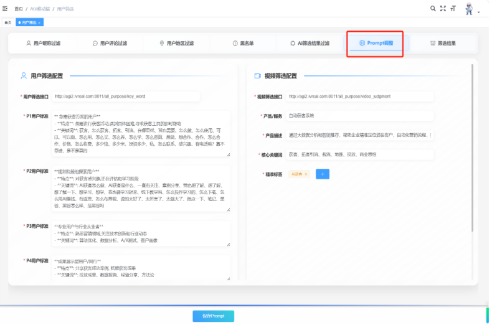492x325 pixels.
Task: Toggle fullscreen mode icon
Action: [x=443, y=9]
